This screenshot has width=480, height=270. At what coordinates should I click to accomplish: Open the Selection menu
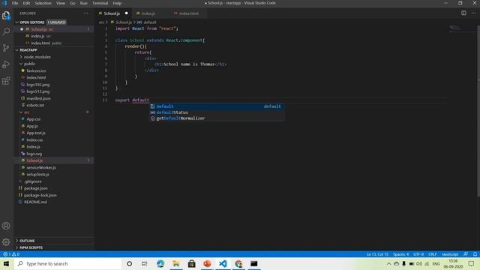click(43, 3)
